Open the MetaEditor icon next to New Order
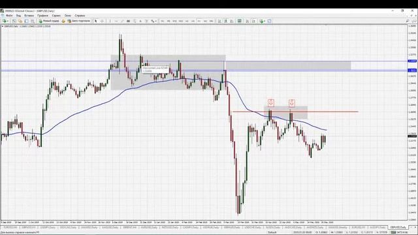Image resolution: width=418 pixels, height=235 pixels. 63,21
